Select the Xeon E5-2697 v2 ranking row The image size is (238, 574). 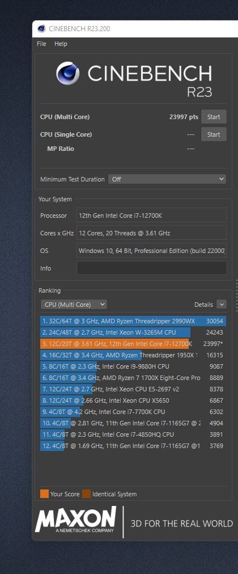tap(133, 389)
